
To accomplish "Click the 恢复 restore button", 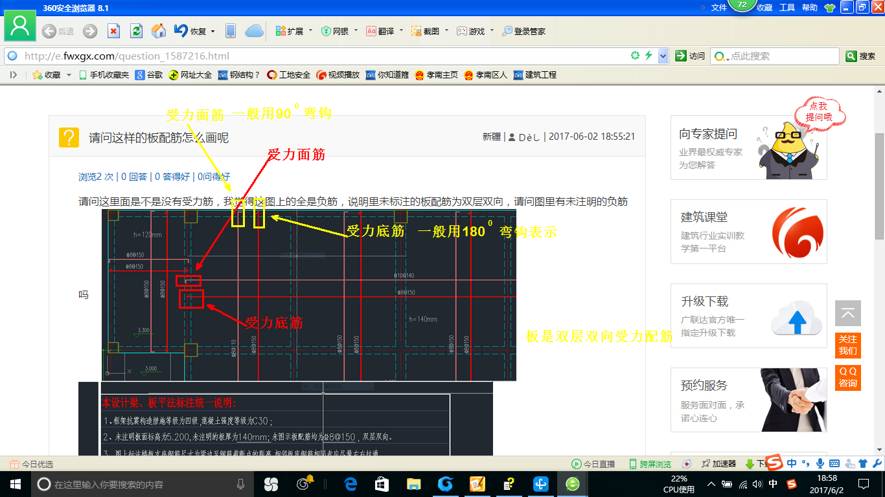I will click(x=190, y=31).
